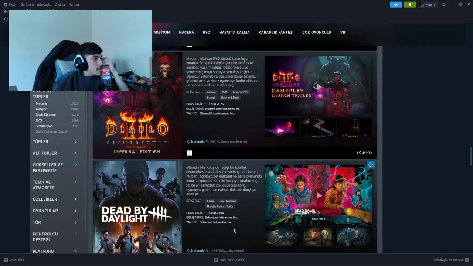Click the Aksiyon tag on Diablo
This screenshot has width=473, height=266.
coord(211,92)
